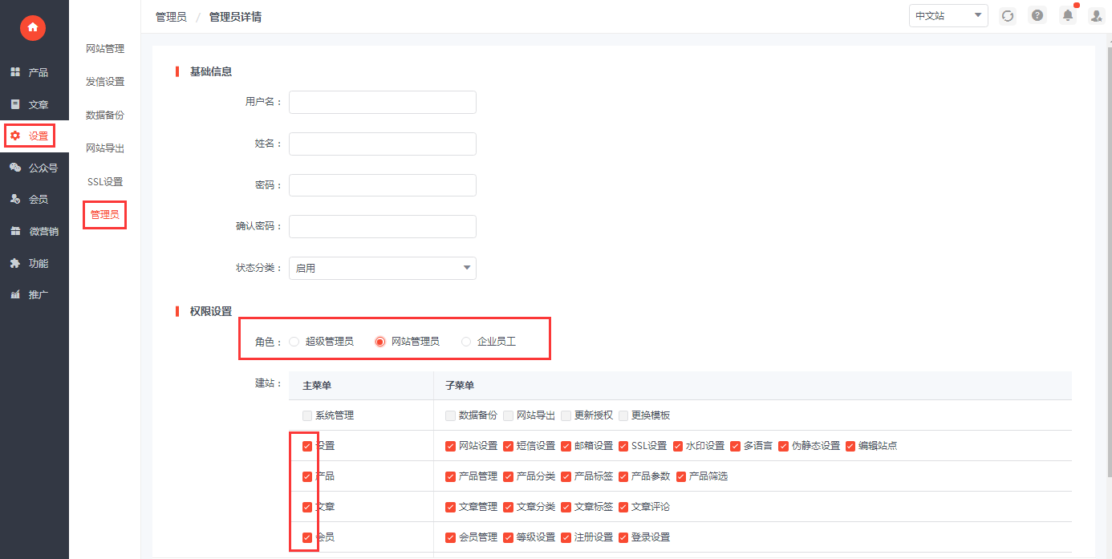1112x559 pixels.
Task: Open SSL设置 in the settings submenu
Action: [105, 182]
